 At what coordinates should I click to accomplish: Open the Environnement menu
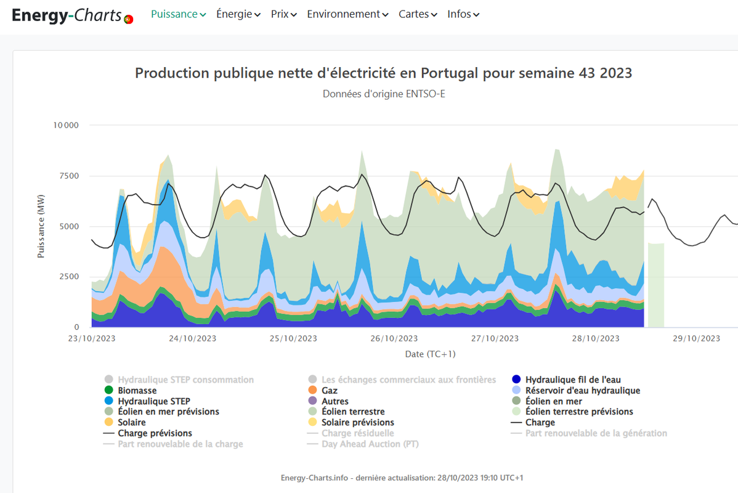348,14
